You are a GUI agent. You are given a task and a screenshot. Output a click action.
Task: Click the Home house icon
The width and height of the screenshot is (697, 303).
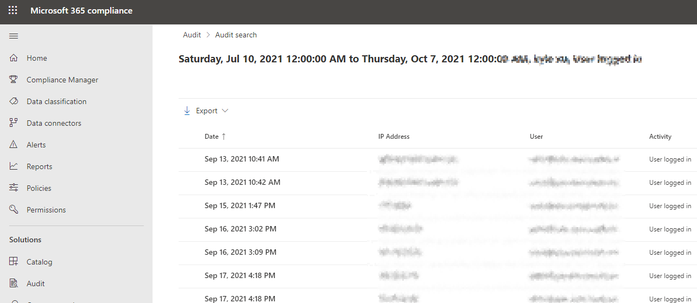[14, 58]
